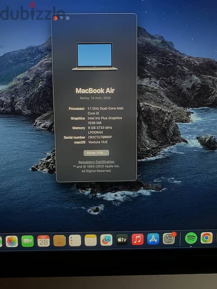The image size is (217, 289).
Task: Launch FaceTime from the Dock
Action: point(28,241)
